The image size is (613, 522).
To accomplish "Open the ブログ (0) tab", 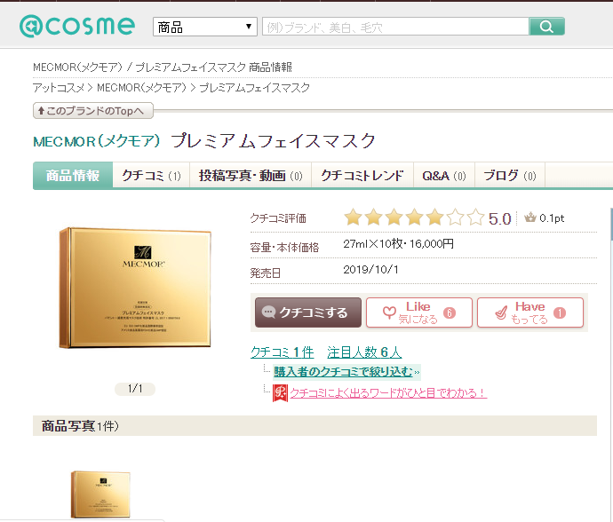I will coord(510,176).
